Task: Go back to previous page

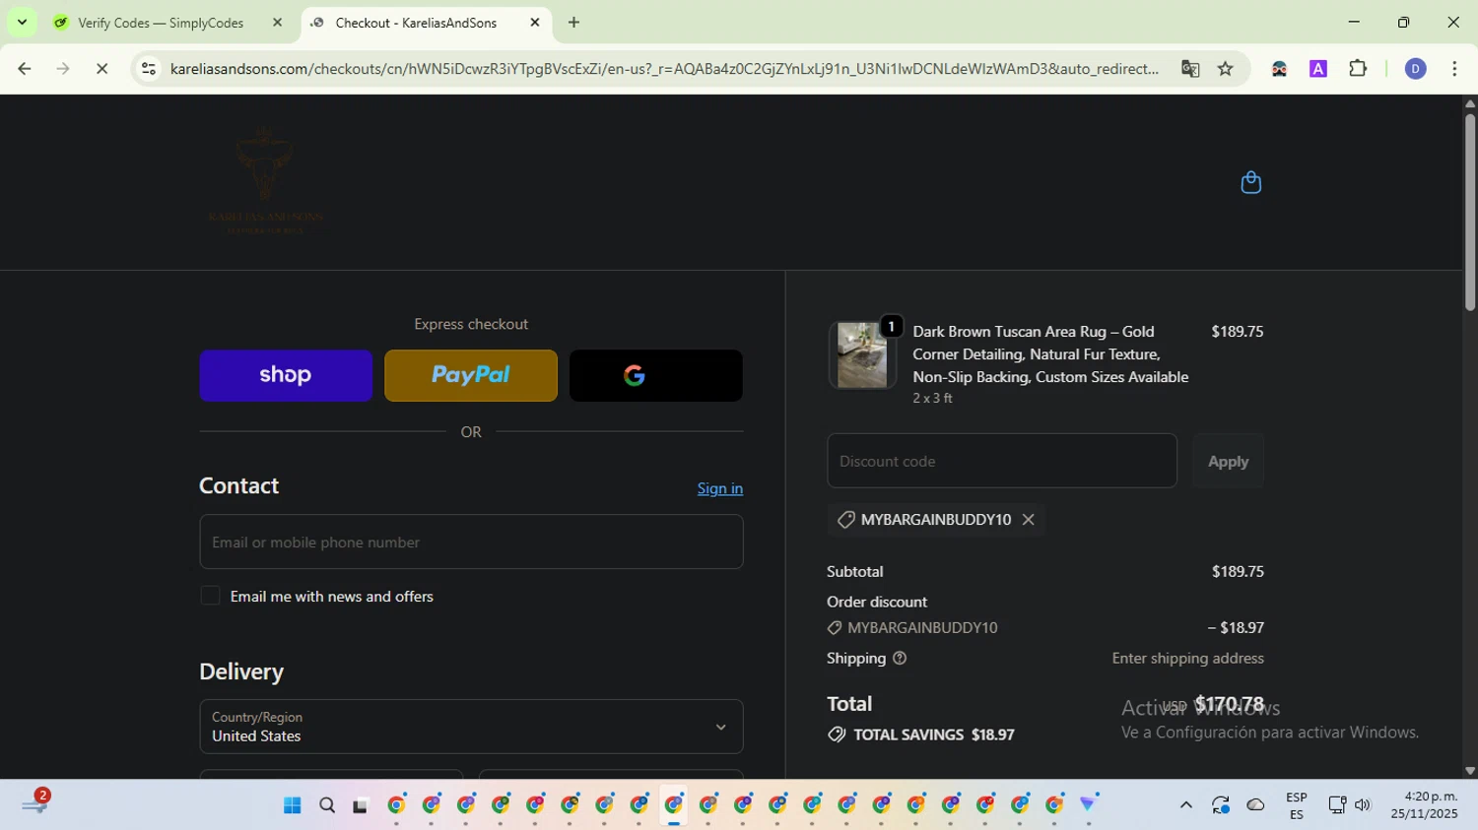Action: (25, 69)
